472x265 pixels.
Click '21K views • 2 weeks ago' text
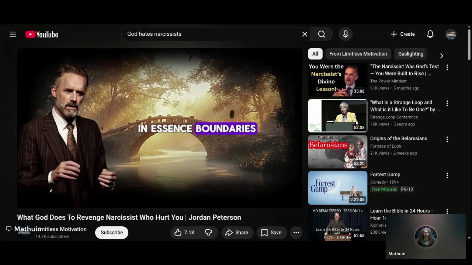pyautogui.click(x=393, y=153)
